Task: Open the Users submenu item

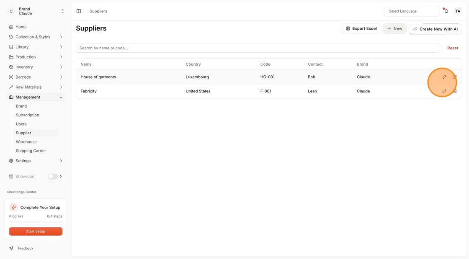Action: [21, 124]
